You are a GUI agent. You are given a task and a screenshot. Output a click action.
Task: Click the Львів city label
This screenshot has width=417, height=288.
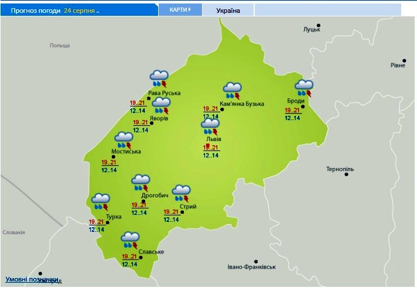tap(214, 139)
